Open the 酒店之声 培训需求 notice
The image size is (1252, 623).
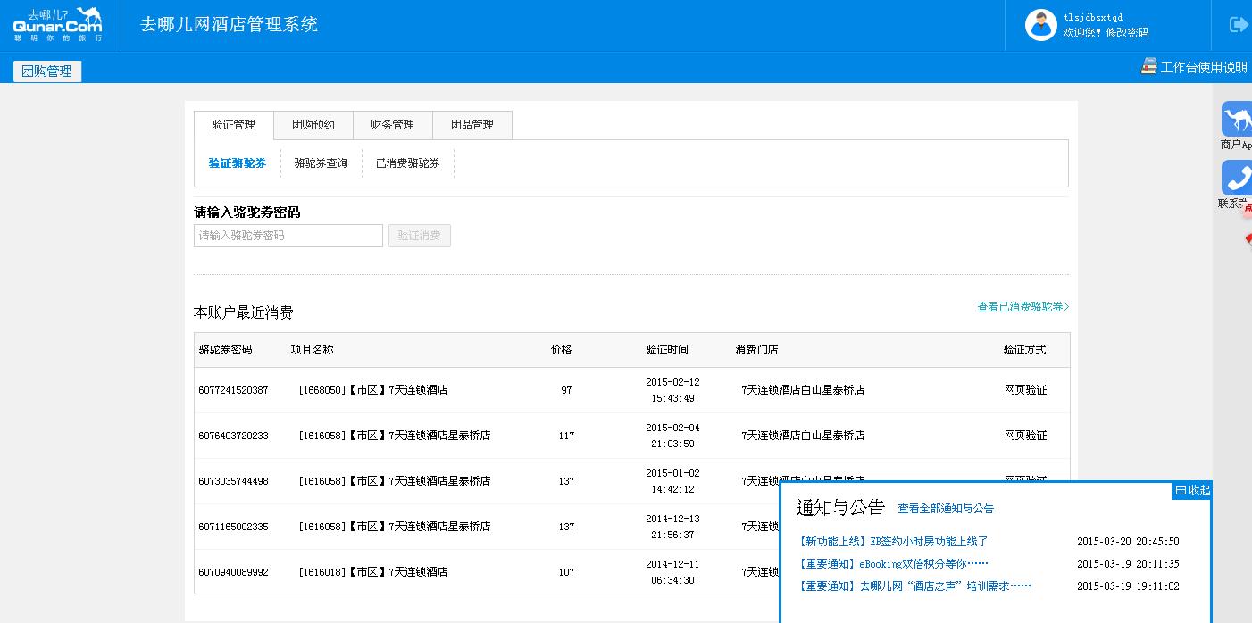(x=914, y=586)
